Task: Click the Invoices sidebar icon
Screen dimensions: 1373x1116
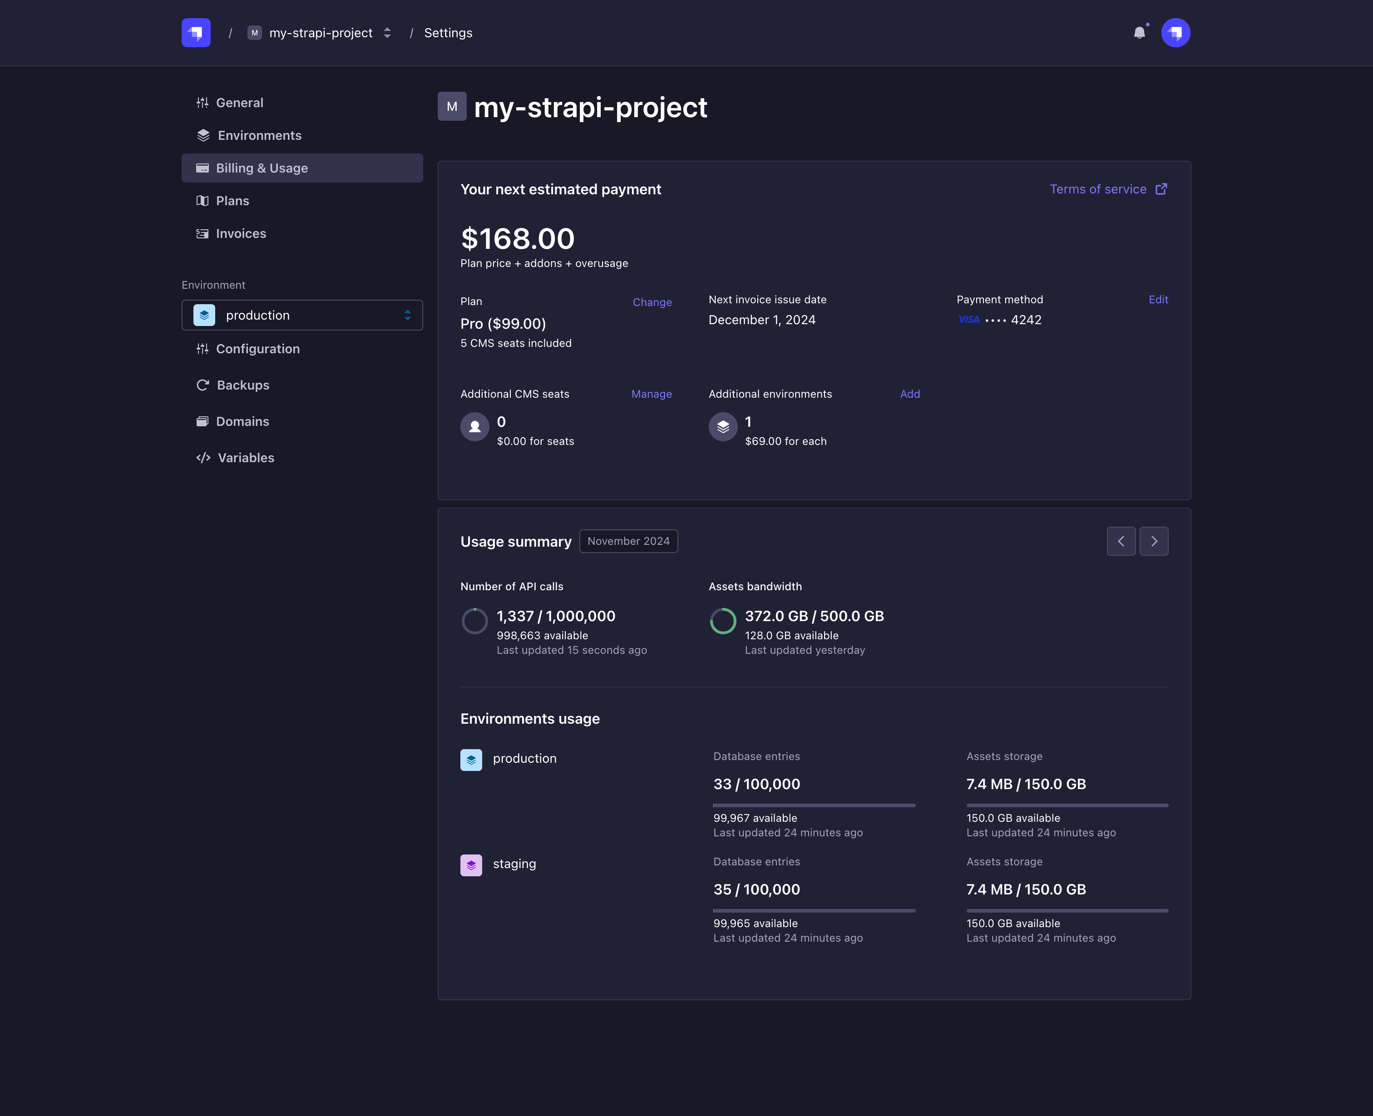Action: click(x=202, y=233)
